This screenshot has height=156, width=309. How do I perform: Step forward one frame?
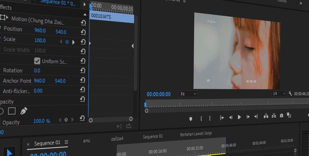coord(248,117)
